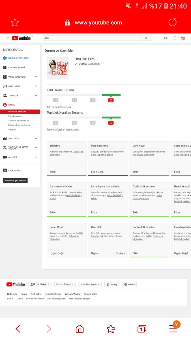Screen dimensions: 191x340
Task: Click red smiley in Telif Hakkı status
Action: click(111, 100)
